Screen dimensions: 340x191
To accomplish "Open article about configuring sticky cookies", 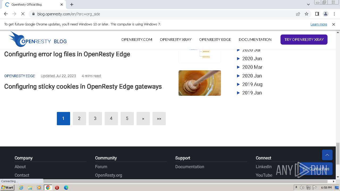I will 83,86.
